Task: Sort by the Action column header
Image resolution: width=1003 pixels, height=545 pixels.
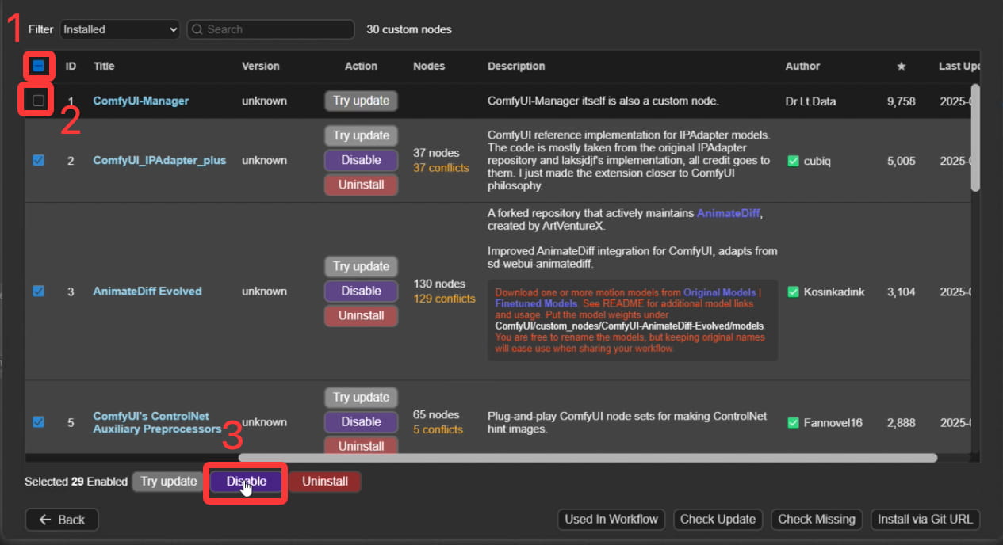Action: (361, 66)
